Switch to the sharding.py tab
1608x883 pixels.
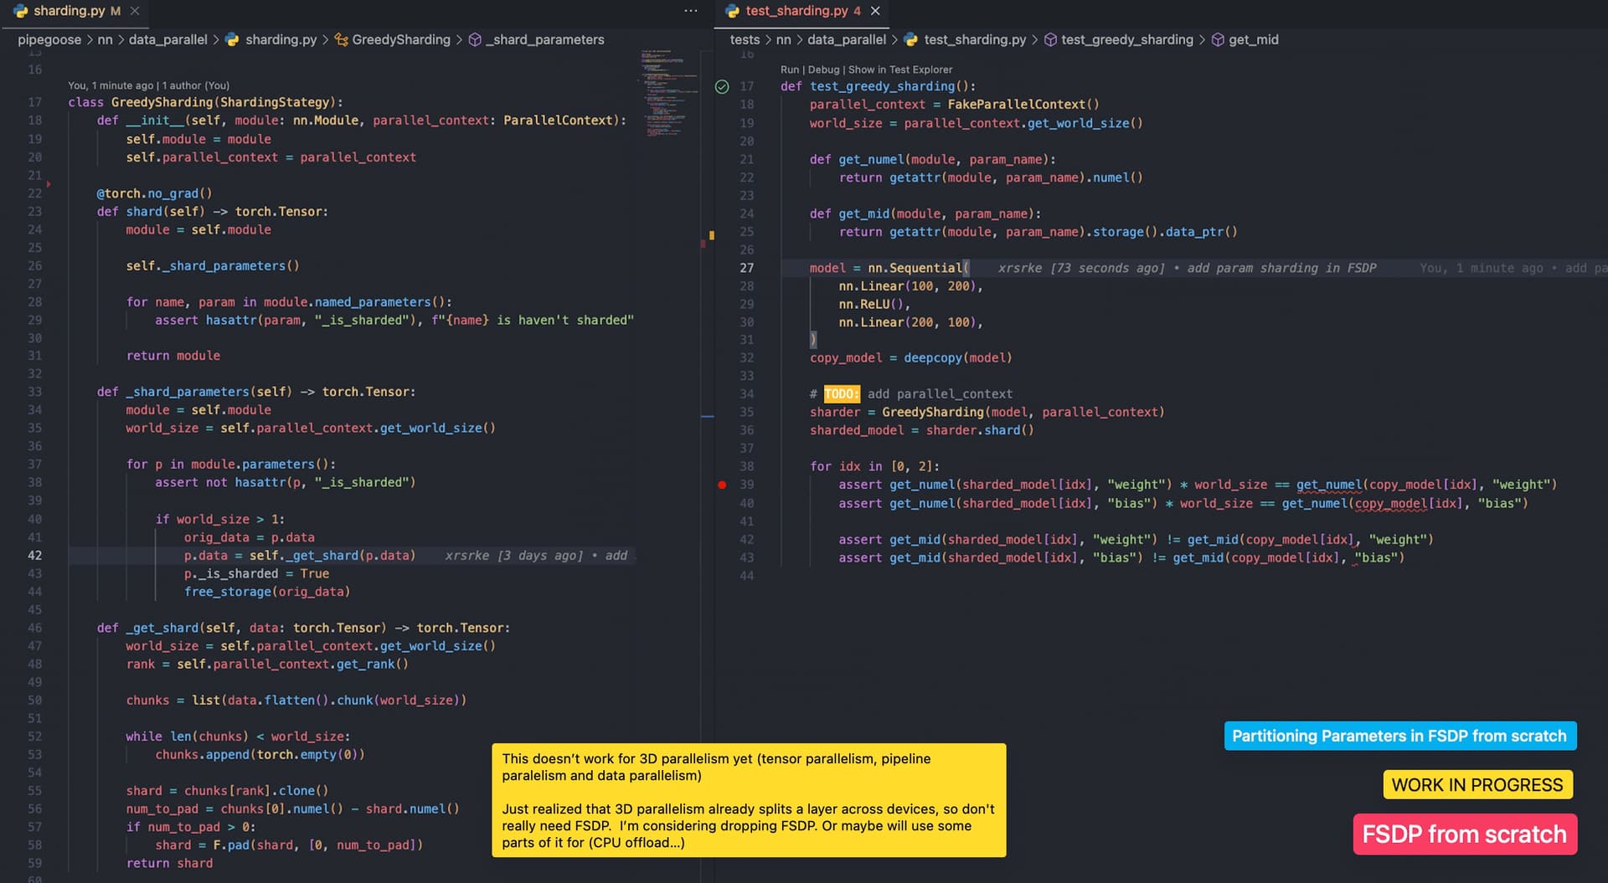[68, 11]
